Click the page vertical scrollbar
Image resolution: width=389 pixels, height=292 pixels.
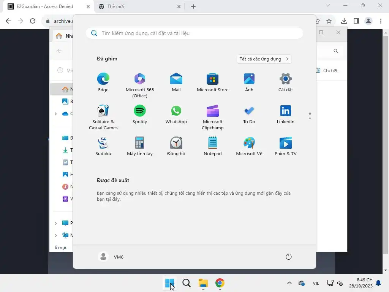point(386,144)
